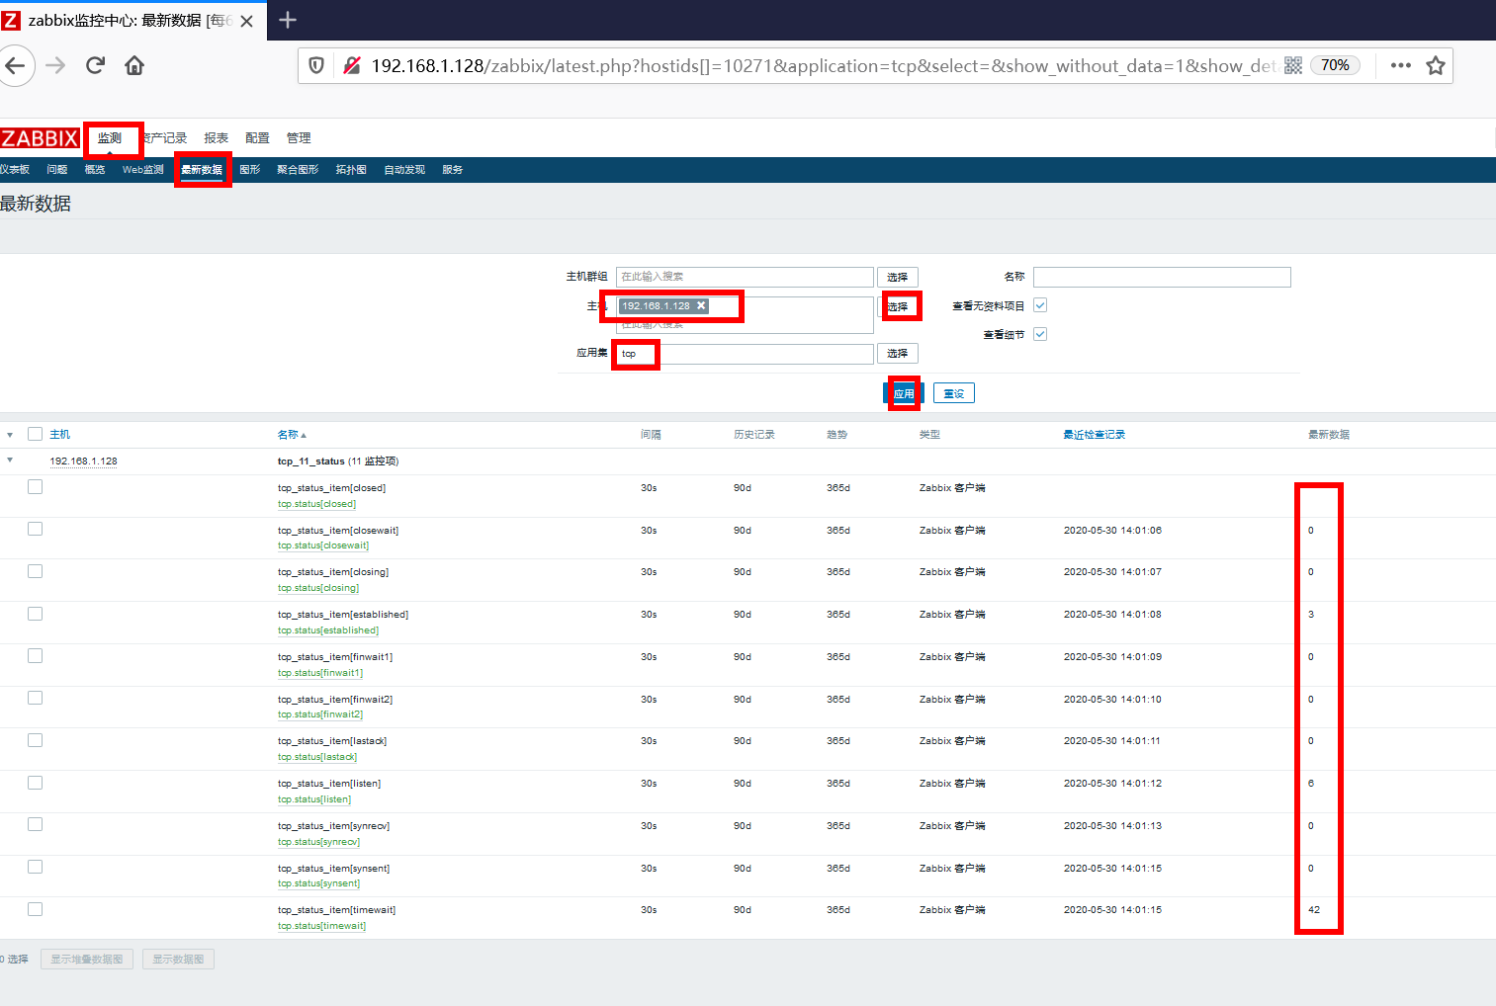Check the tcp_status_item[finwait2] row checkbox
The width and height of the screenshot is (1496, 1006).
(x=36, y=698)
